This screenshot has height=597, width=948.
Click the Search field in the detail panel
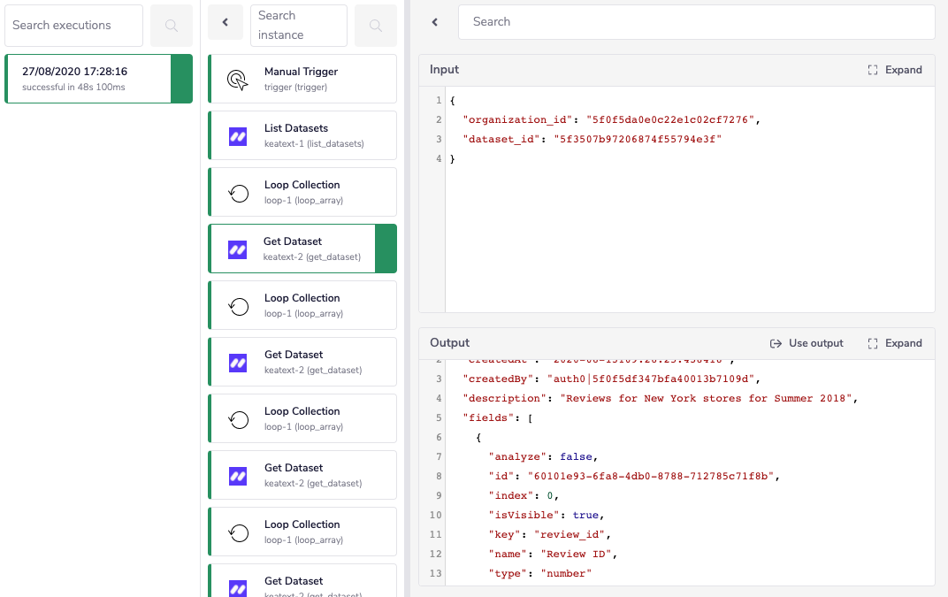(695, 22)
